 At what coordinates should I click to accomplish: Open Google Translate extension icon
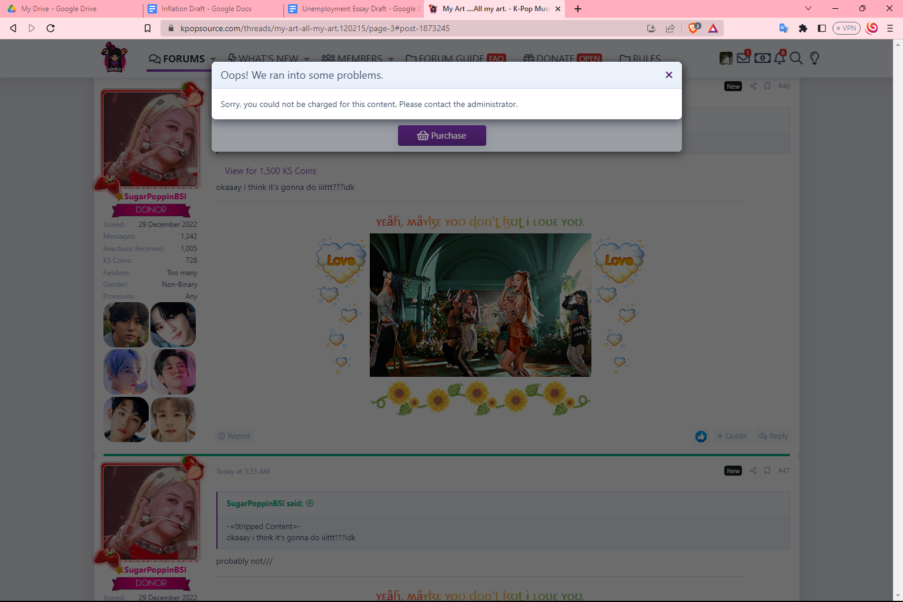[784, 28]
